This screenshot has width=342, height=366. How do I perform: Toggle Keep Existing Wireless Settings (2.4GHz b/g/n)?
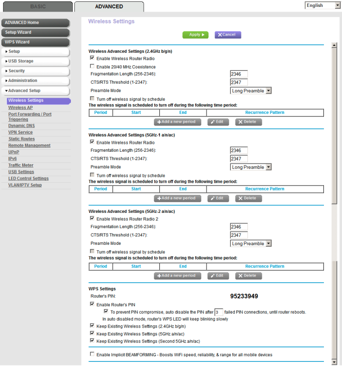(92, 326)
